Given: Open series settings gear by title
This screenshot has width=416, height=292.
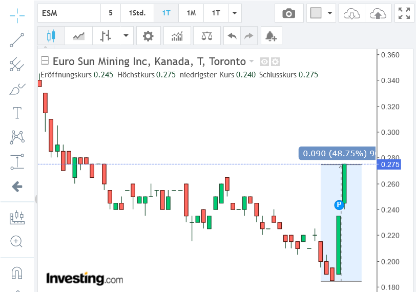Looking at the screenshot, I should click(x=276, y=62).
